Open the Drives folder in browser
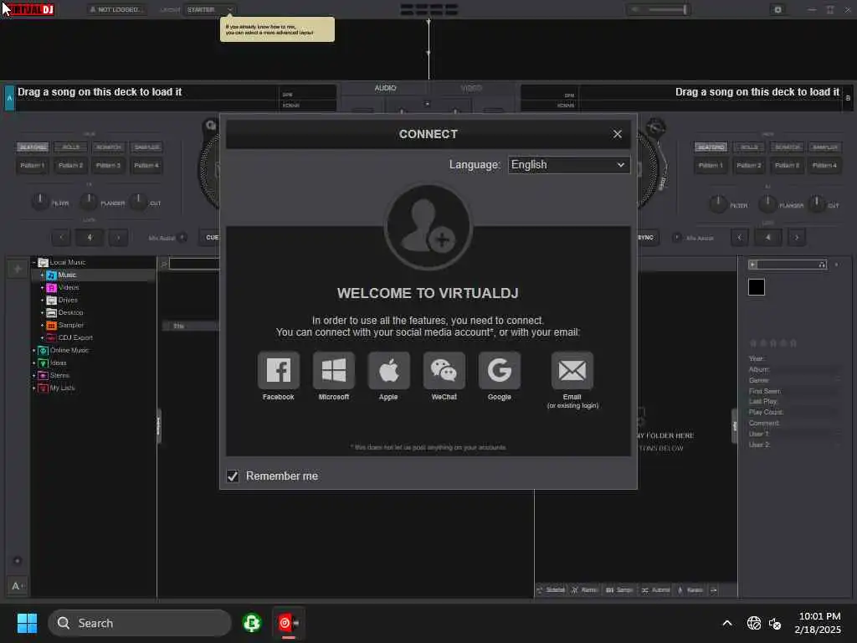Image resolution: width=857 pixels, height=643 pixels. (68, 301)
